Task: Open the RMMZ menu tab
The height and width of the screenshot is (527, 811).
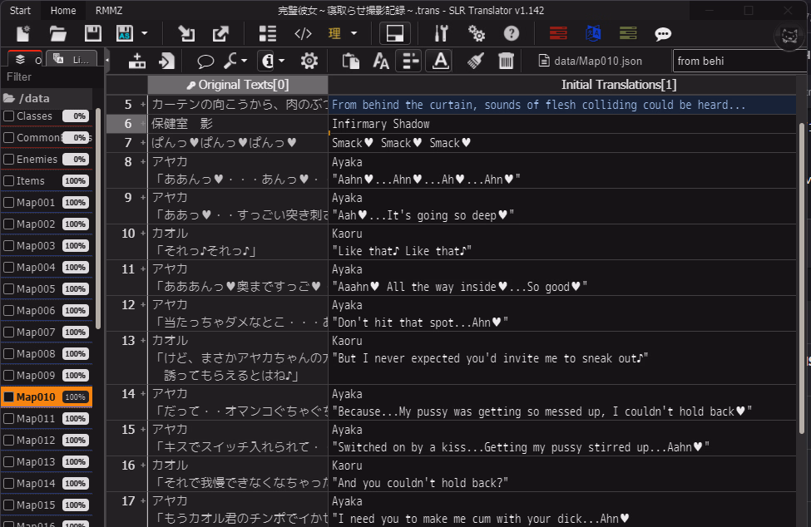Action: click(x=108, y=11)
